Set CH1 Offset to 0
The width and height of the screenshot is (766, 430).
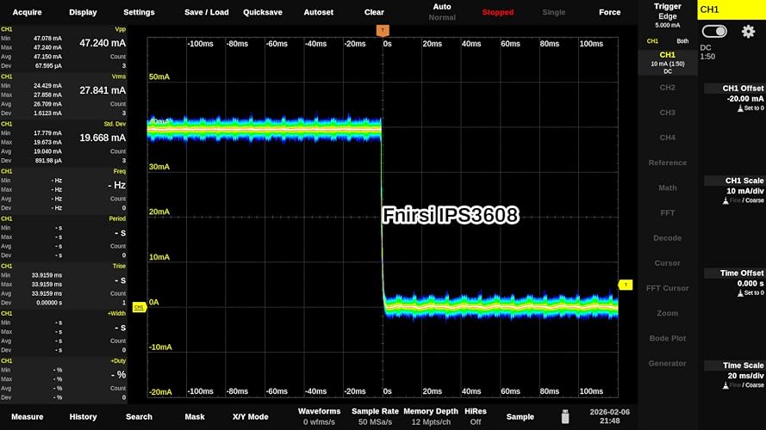750,108
